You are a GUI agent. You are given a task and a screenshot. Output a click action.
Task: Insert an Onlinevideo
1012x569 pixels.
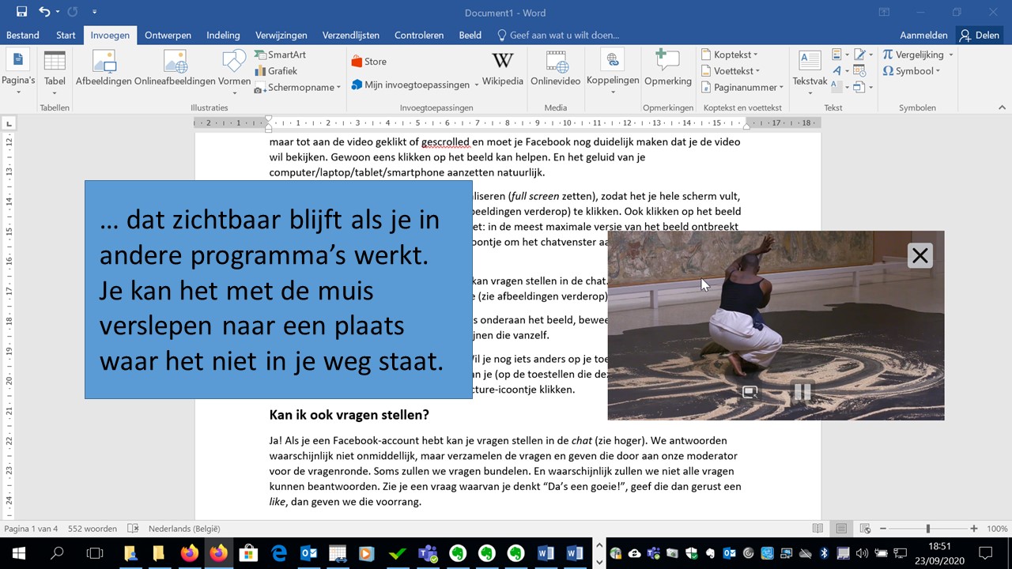556,69
